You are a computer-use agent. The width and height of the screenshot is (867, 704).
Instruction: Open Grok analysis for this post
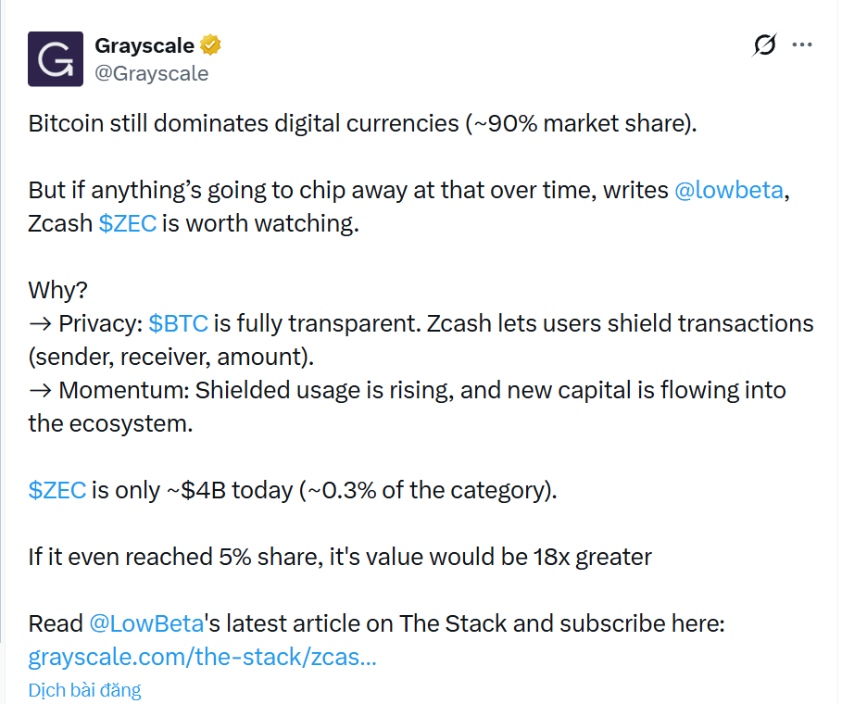coord(762,44)
